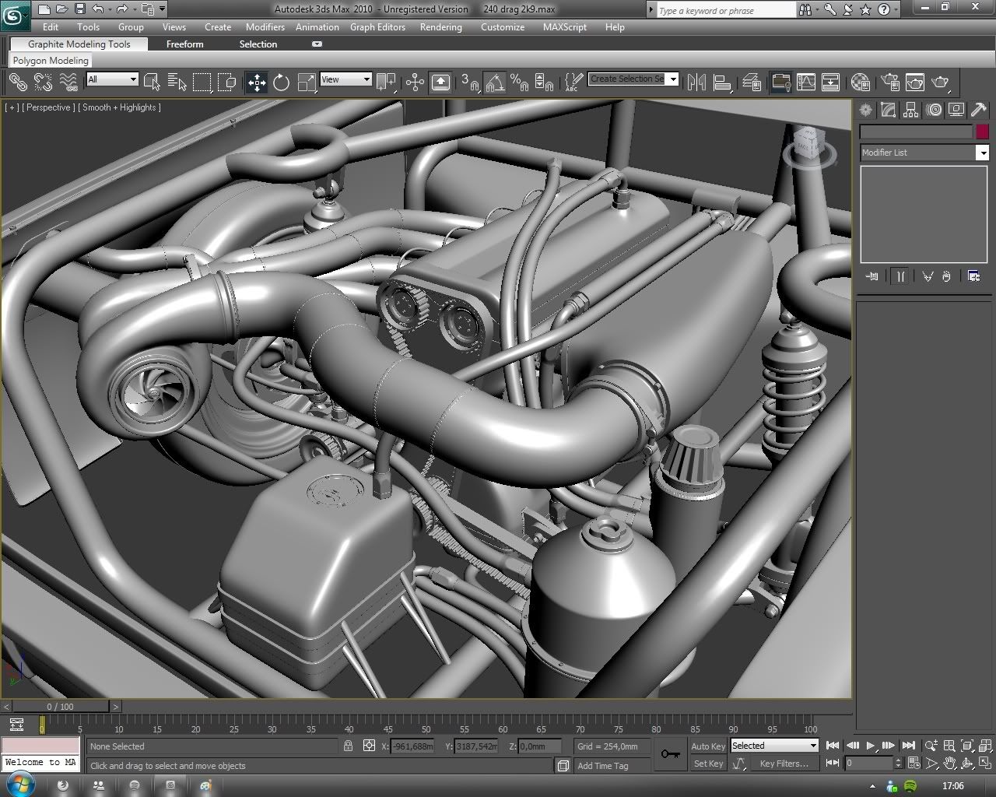Open the Render Setup teapot icon

890,82
